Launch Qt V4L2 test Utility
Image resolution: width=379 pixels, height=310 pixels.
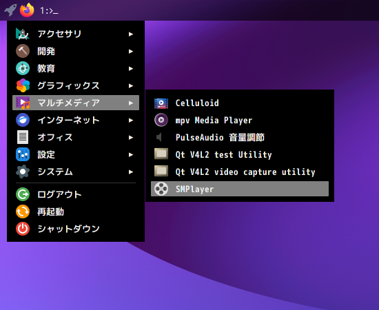pyautogui.click(x=240, y=154)
